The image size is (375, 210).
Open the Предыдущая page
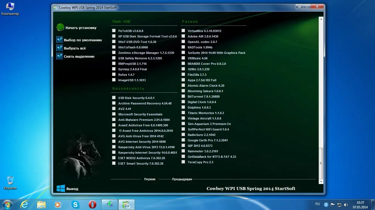click(182, 179)
